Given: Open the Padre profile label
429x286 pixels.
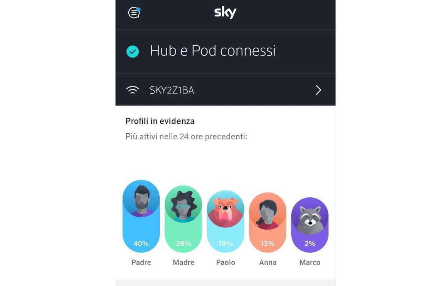Looking at the screenshot, I should coord(141,262).
